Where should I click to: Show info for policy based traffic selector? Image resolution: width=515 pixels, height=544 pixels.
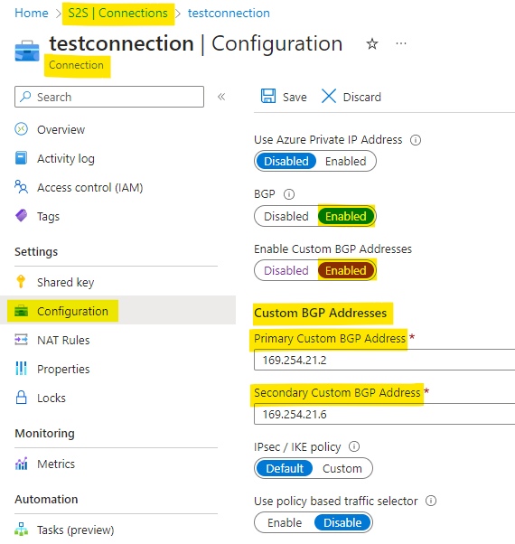431,501
